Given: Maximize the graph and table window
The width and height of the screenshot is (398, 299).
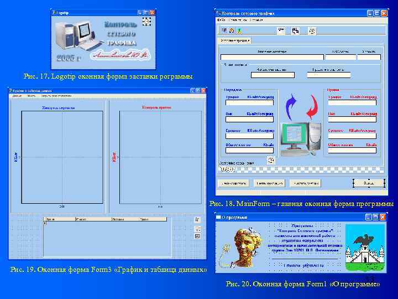Looking at the screenshot, I should coord(198,90).
